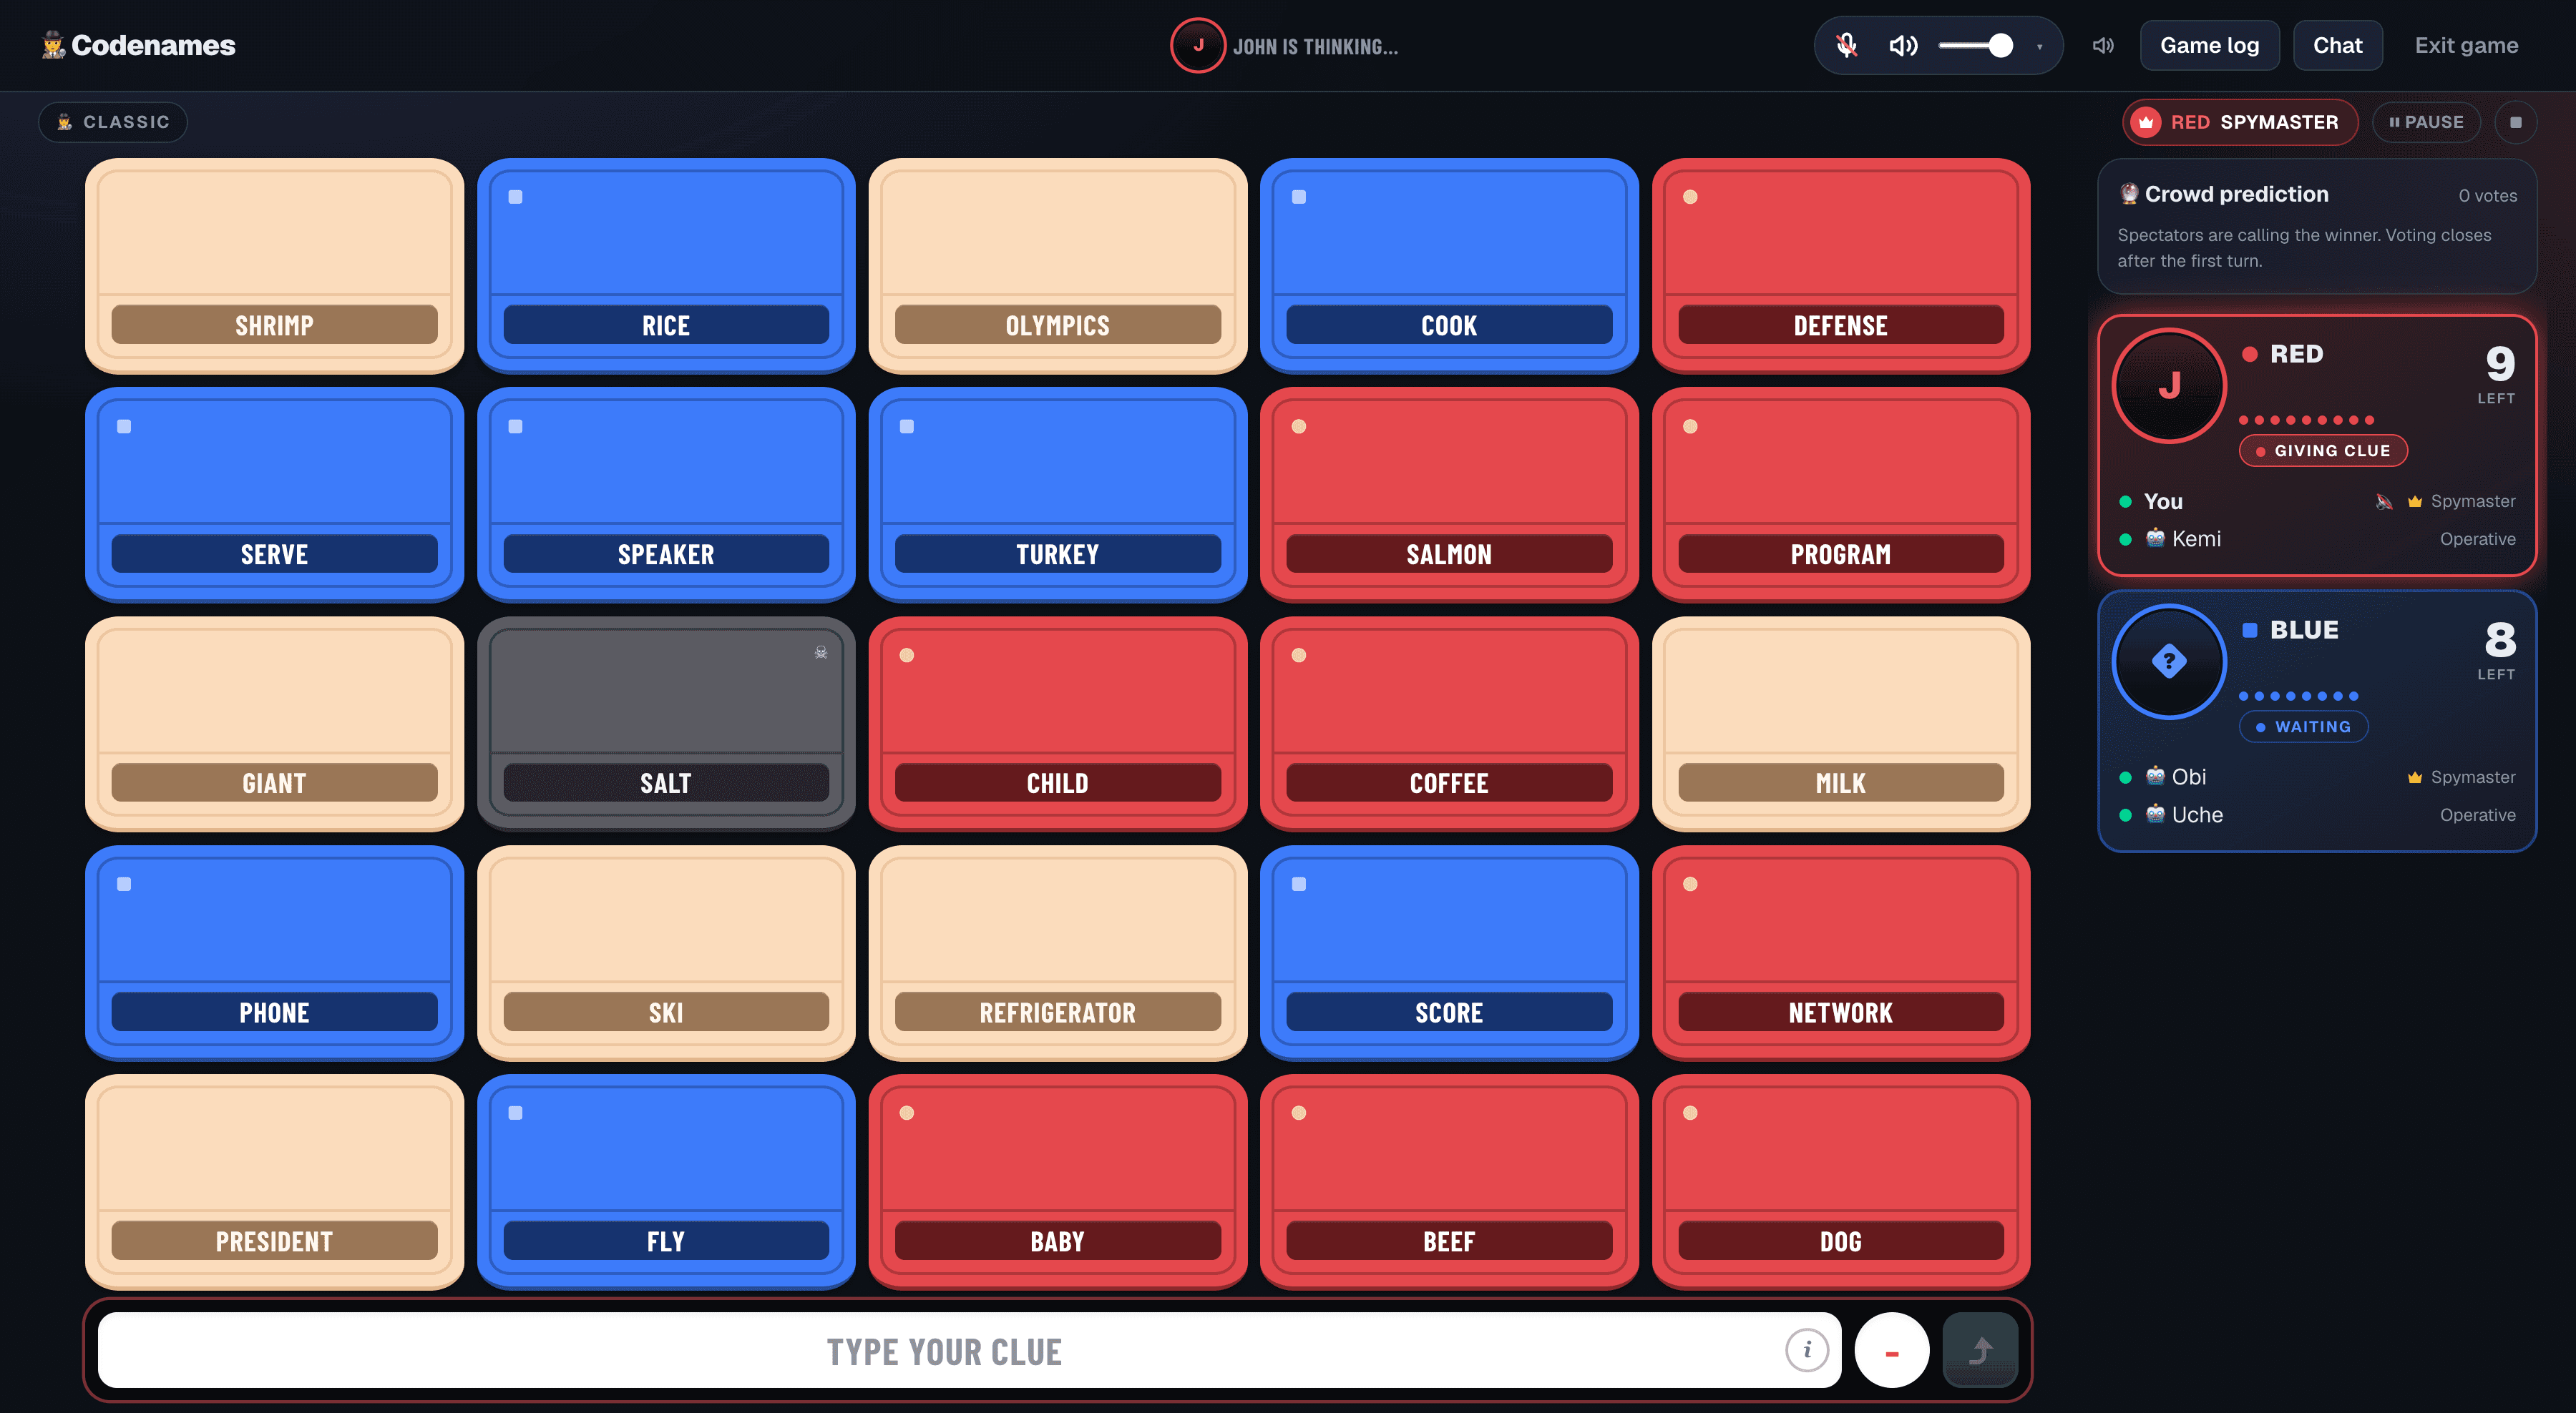The height and width of the screenshot is (1413, 2576).
Task: Toggle the muted microphone icon
Action: pos(1846,45)
